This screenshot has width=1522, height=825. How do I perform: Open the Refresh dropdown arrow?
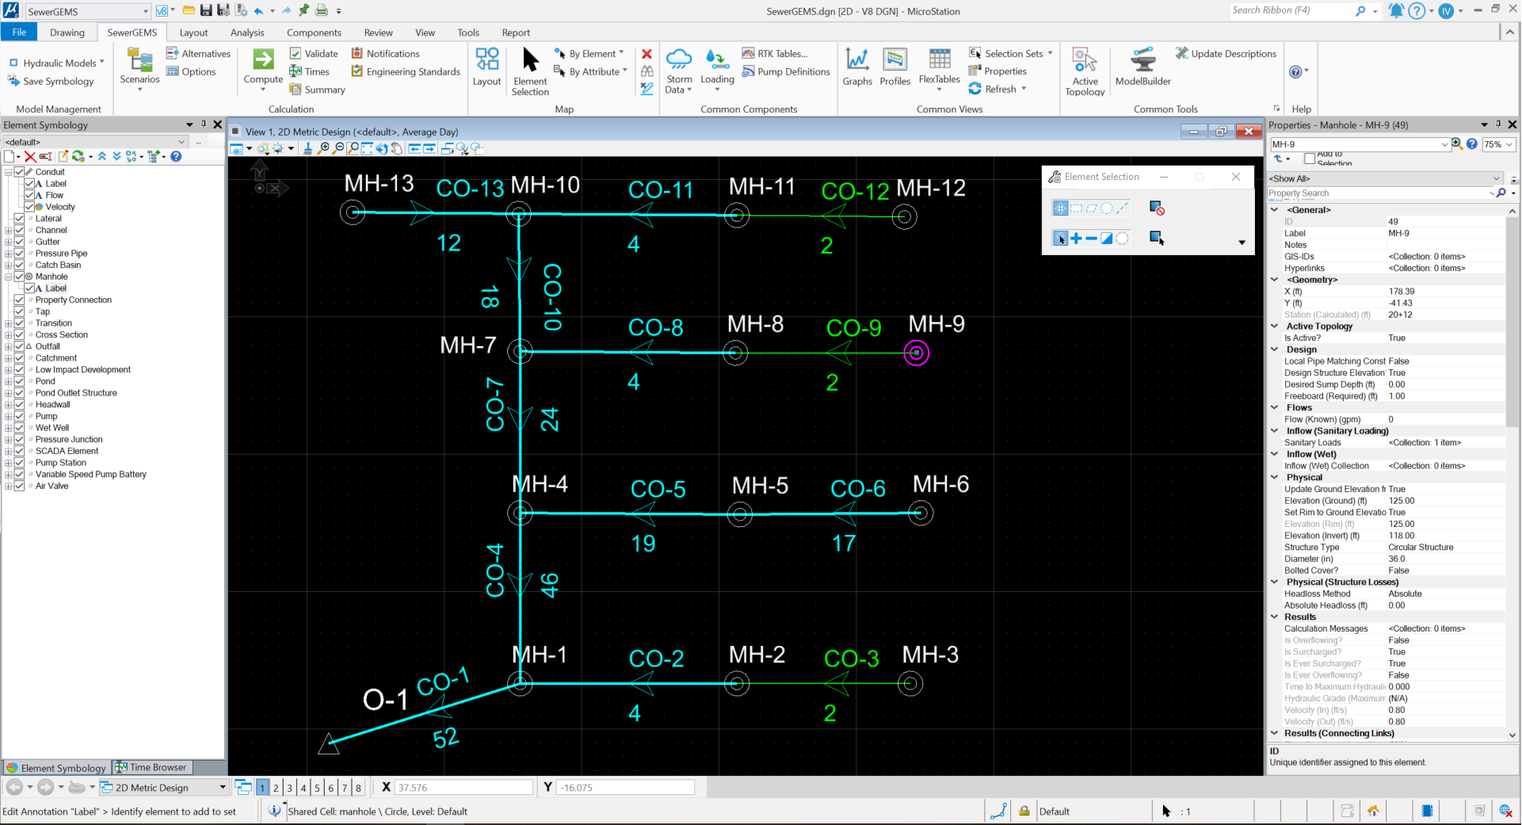click(x=1024, y=89)
